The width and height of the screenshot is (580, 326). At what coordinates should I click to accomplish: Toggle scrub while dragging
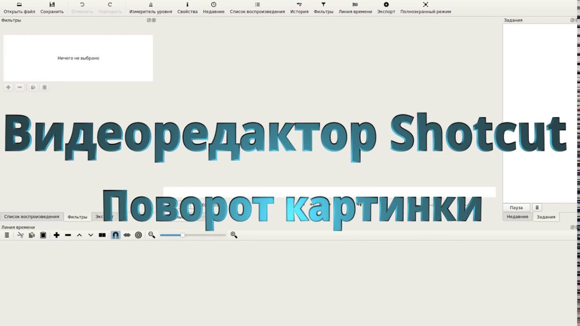[127, 235]
